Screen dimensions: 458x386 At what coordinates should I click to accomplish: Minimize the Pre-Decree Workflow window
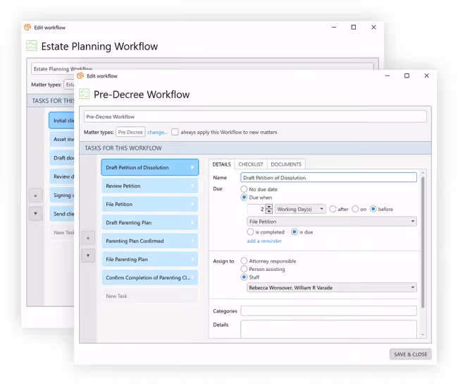coord(388,76)
